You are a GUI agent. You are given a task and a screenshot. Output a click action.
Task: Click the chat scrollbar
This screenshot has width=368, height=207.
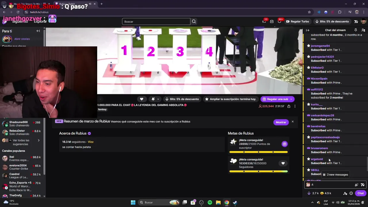pyautogui.click(x=367, y=164)
